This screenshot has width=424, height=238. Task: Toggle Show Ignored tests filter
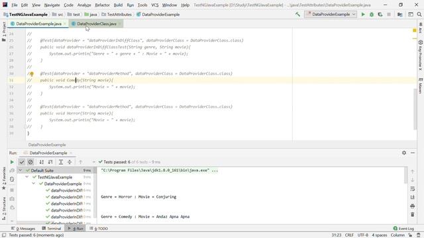coord(30,162)
